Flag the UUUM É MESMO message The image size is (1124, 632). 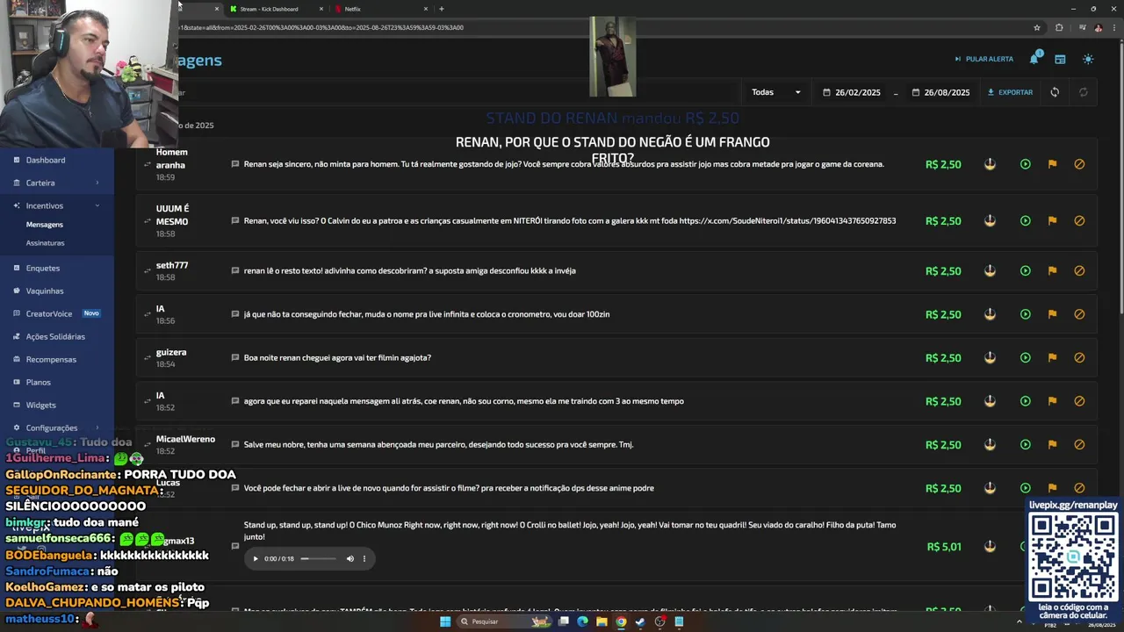coord(1052,221)
